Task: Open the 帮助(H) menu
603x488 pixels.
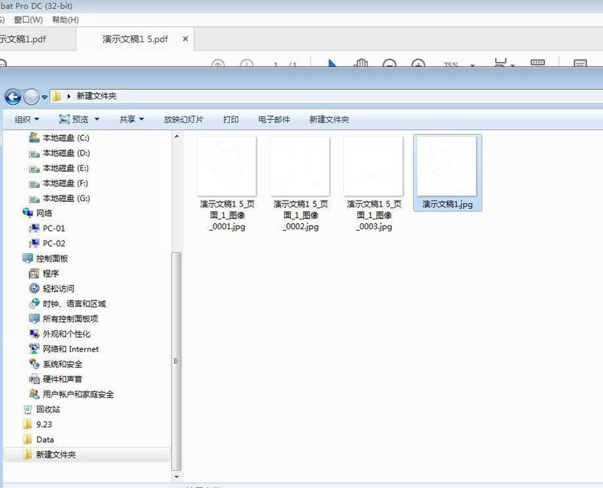Action: tap(65, 20)
